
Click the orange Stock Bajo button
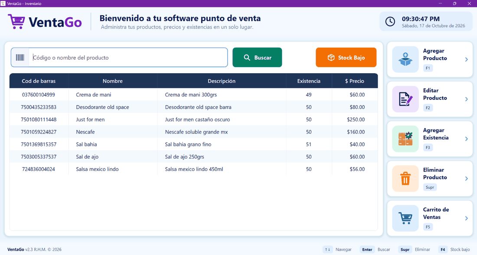point(346,58)
